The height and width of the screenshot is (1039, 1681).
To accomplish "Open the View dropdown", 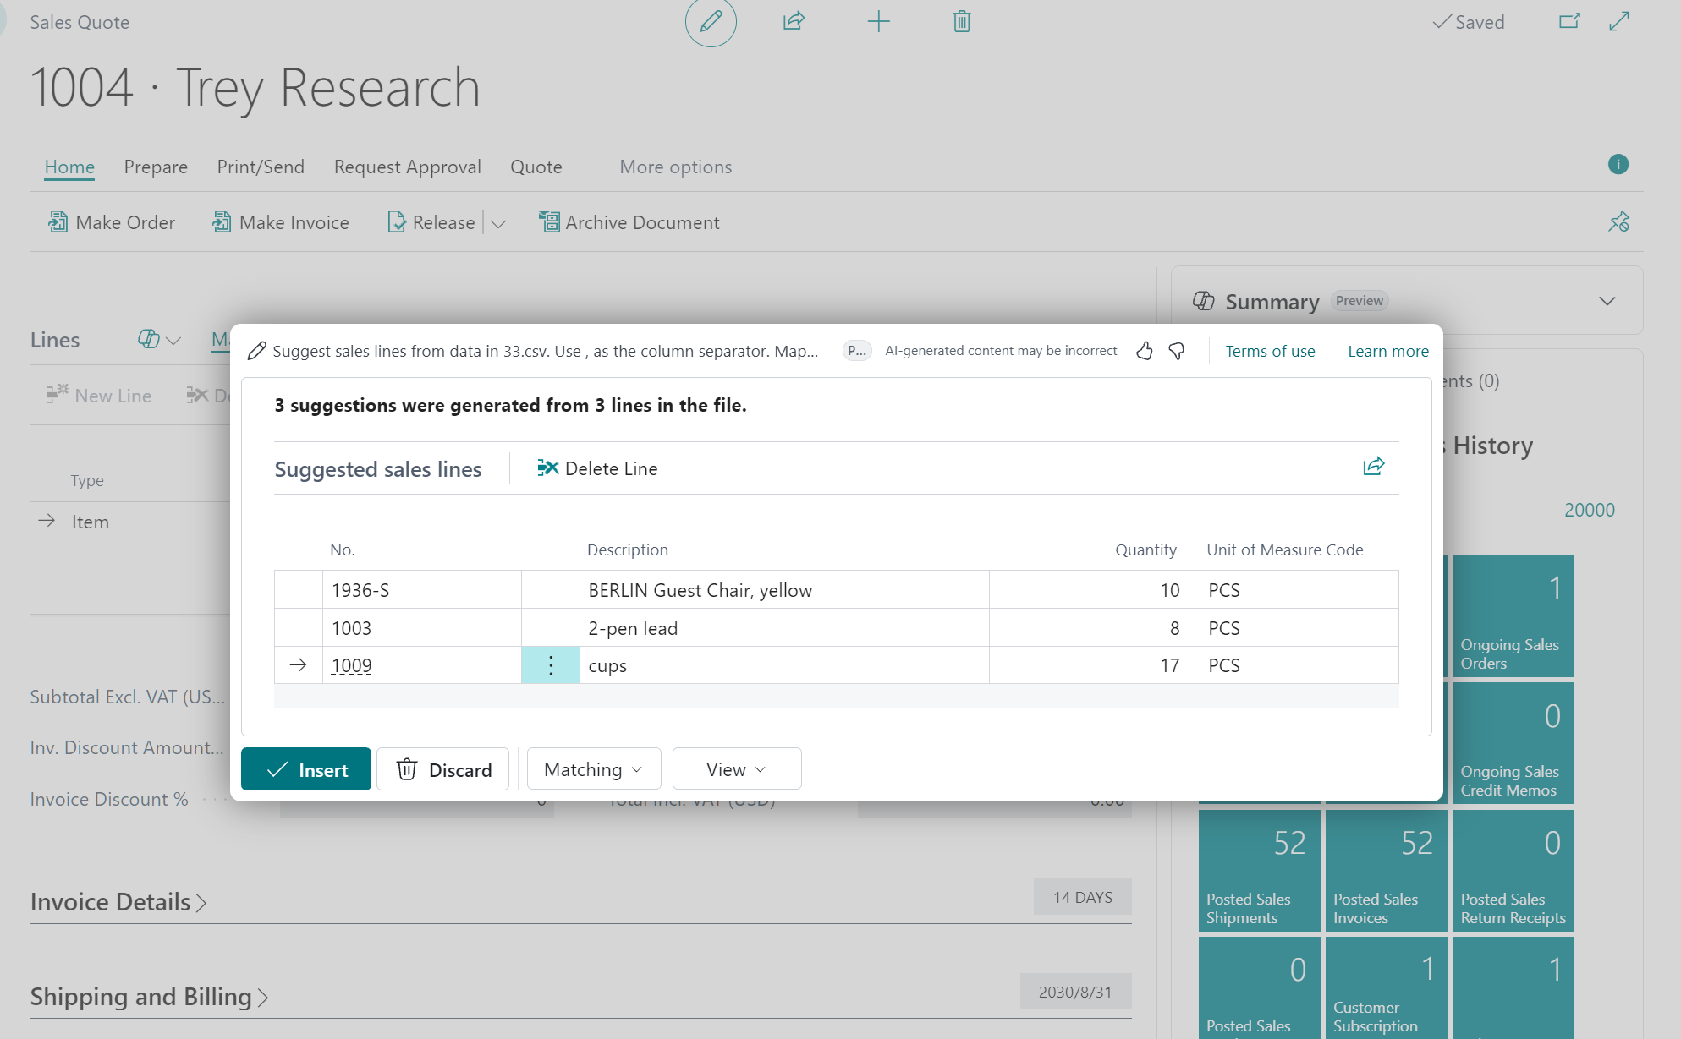I will pyautogui.click(x=736, y=769).
